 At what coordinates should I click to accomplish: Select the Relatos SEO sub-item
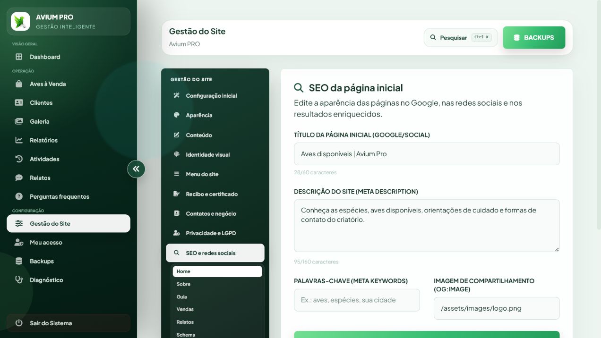[217, 322]
